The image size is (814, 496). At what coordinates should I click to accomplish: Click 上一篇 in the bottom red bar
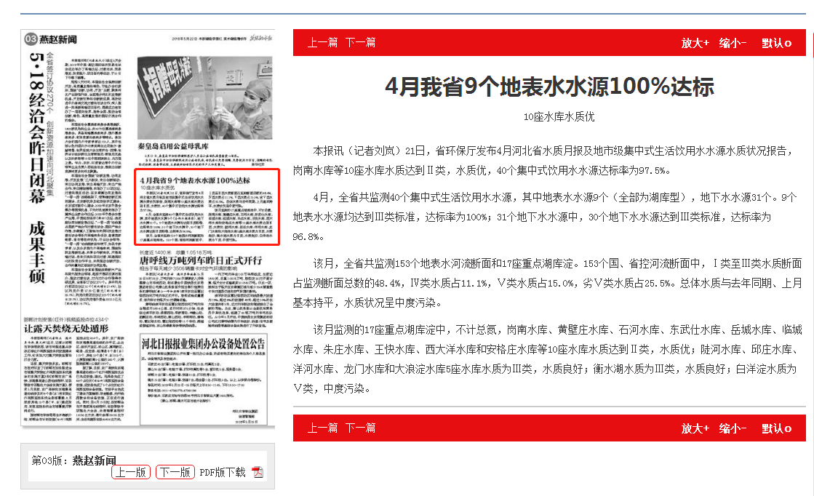coord(322,428)
